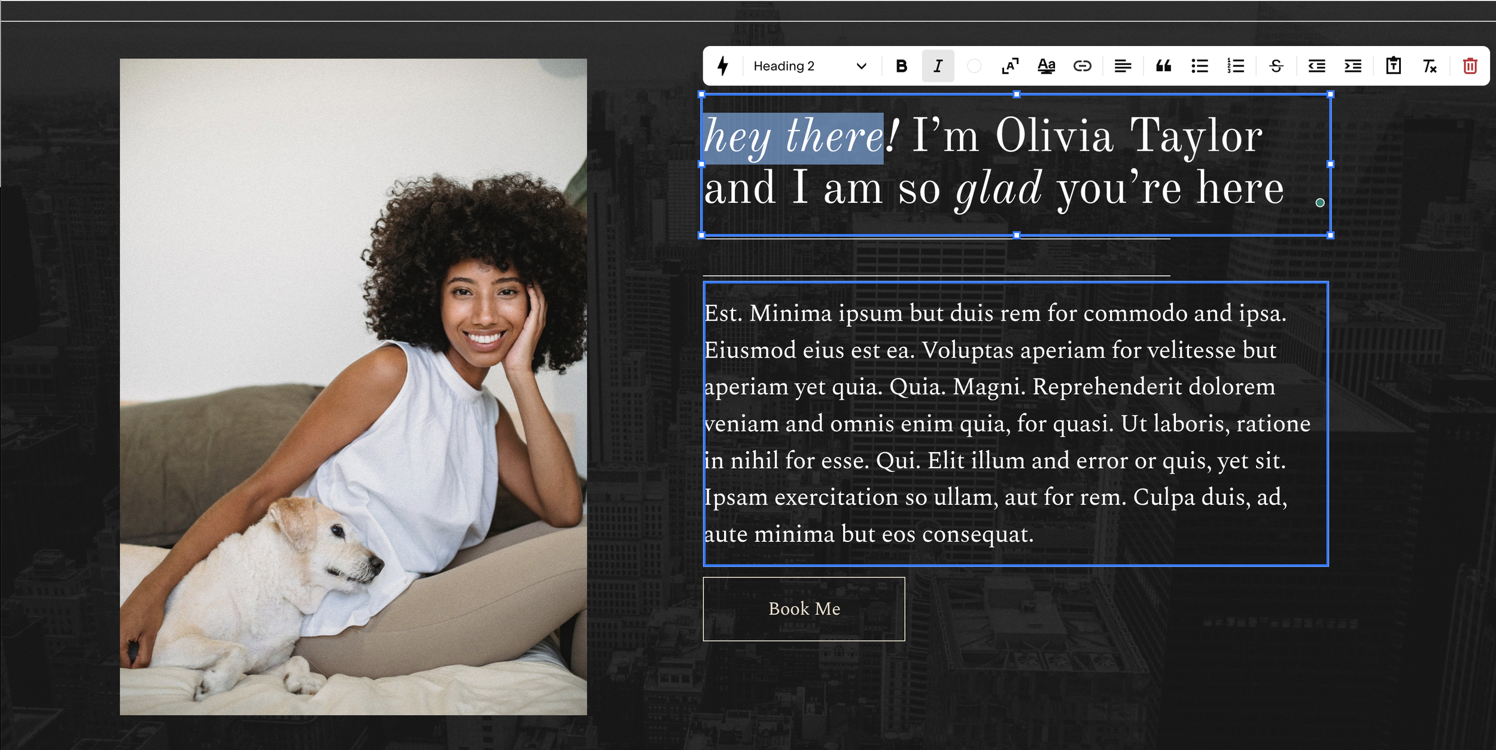Toggle bulleted list
This screenshot has width=1496, height=750.
point(1199,66)
